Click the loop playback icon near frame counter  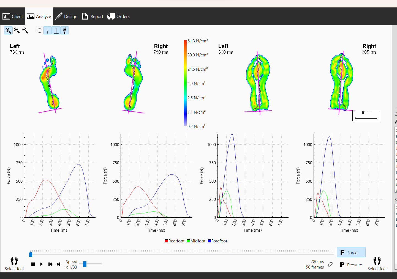[330, 264]
